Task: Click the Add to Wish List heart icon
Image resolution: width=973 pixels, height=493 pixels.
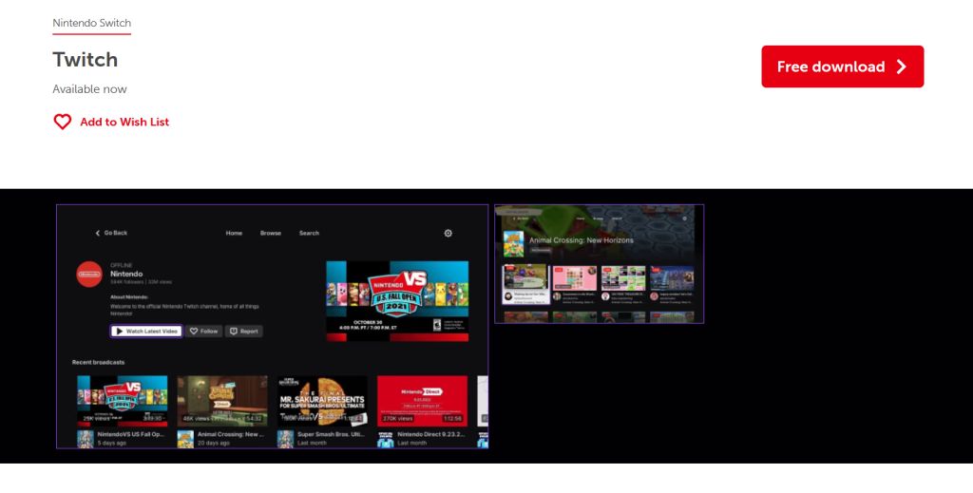Action: click(x=63, y=122)
